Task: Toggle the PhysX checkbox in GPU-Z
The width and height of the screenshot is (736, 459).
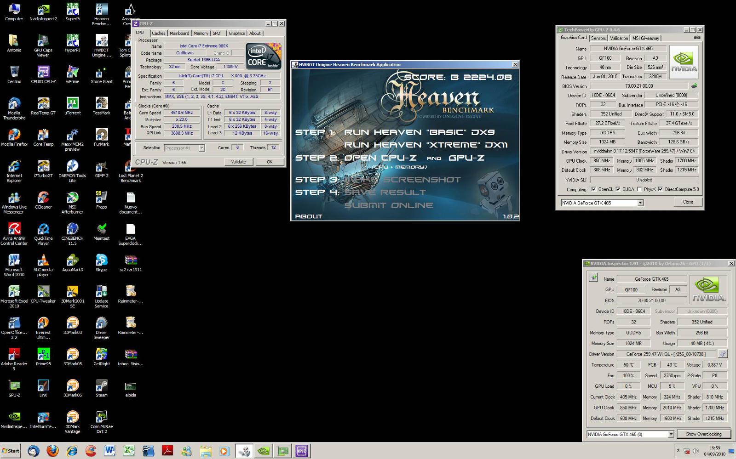Action: (x=639, y=189)
